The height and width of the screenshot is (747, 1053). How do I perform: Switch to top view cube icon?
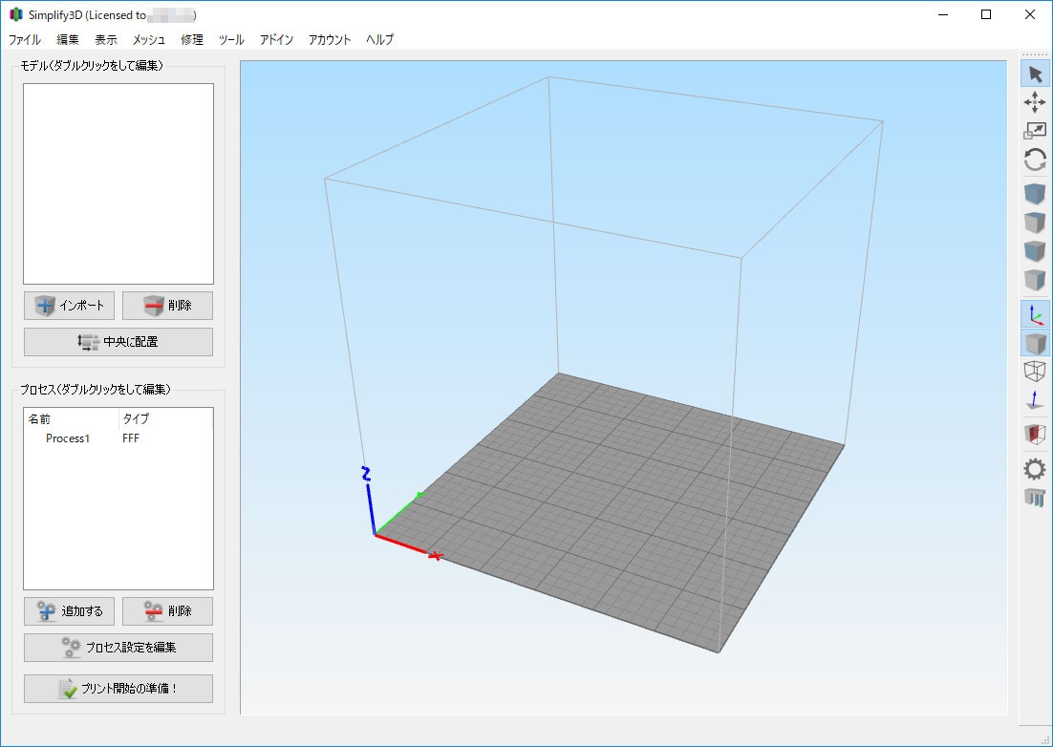click(1035, 223)
